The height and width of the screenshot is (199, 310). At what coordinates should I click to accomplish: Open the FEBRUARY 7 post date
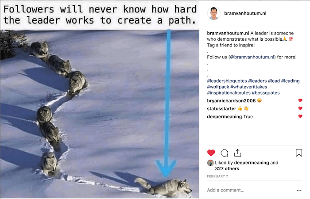click(217, 176)
